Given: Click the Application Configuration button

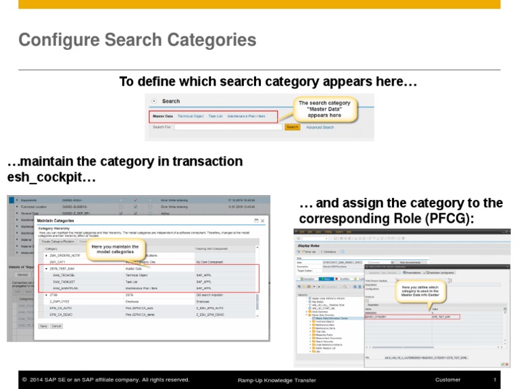Looking at the screenshot, I should pyautogui.click(x=439, y=273).
